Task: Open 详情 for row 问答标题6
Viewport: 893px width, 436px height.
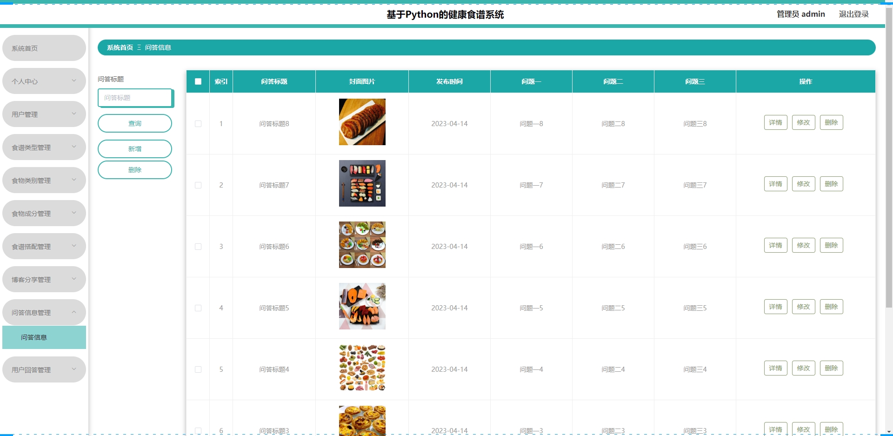Action: pos(775,245)
